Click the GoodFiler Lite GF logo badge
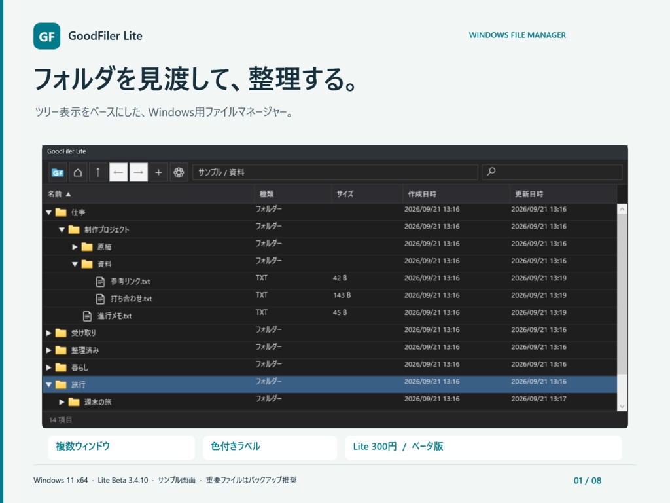The width and height of the screenshot is (670, 503). tap(46, 36)
